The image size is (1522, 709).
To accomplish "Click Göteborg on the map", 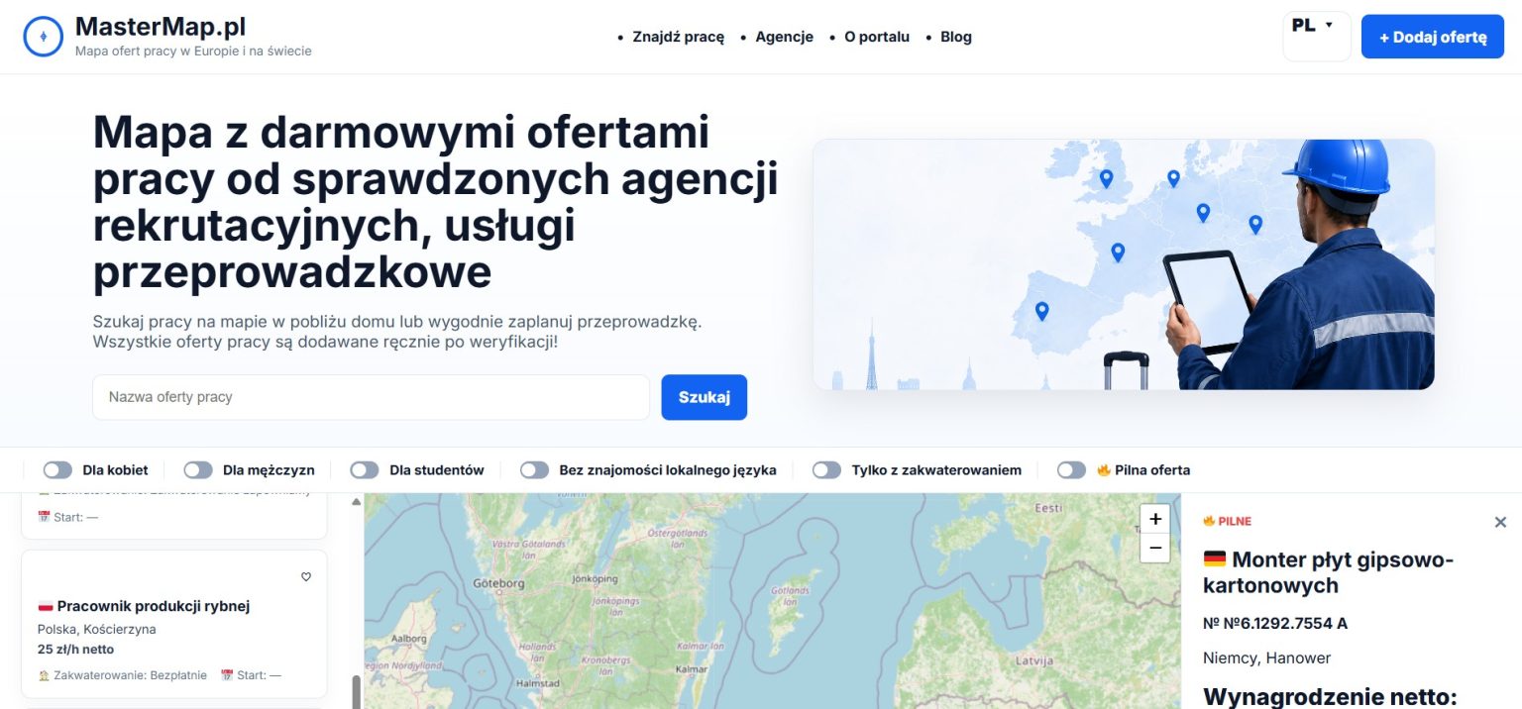I will tap(500, 584).
